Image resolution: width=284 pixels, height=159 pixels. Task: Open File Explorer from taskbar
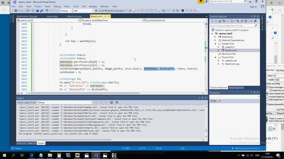pos(50,155)
